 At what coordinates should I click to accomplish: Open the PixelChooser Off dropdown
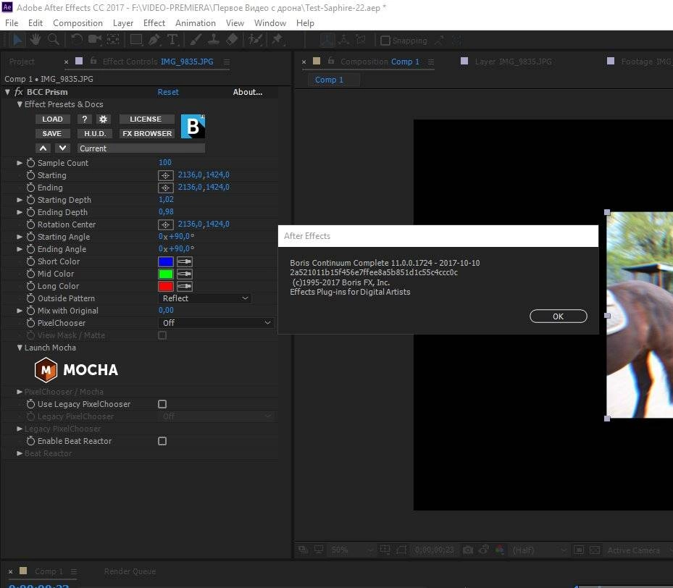pyautogui.click(x=217, y=323)
